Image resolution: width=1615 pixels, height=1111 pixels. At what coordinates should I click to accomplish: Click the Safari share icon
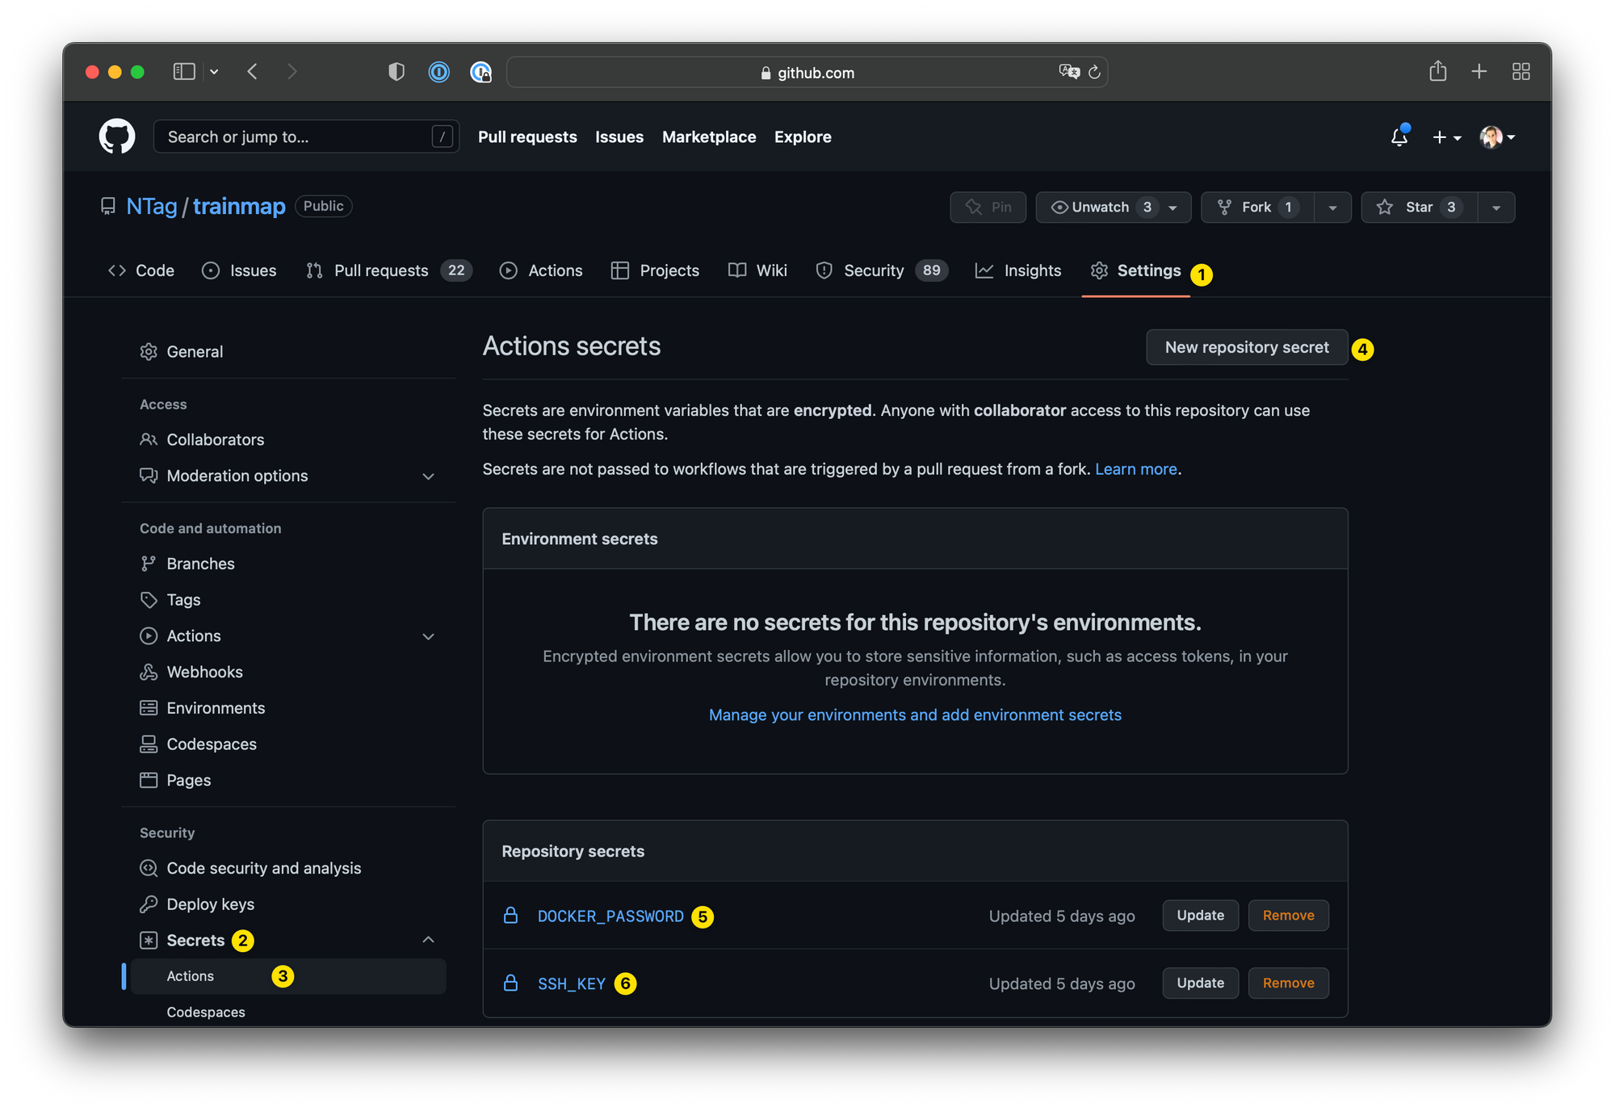click(1437, 71)
